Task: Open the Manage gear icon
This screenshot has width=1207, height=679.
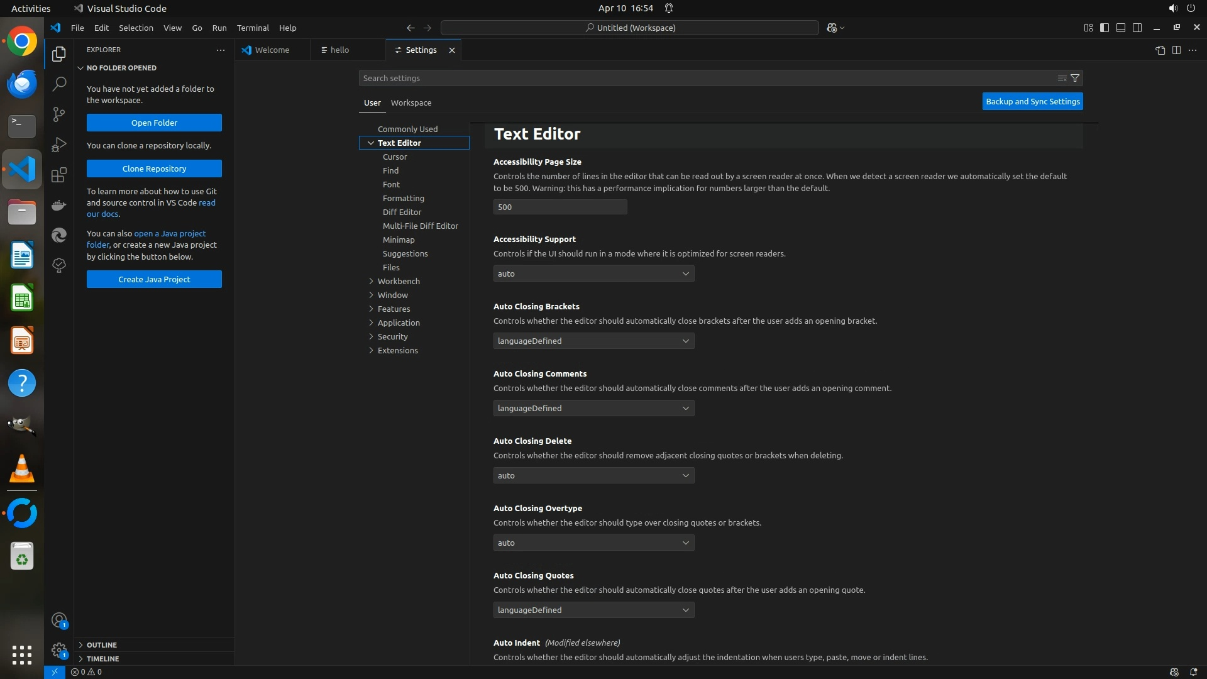Action: pyautogui.click(x=59, y=650)
